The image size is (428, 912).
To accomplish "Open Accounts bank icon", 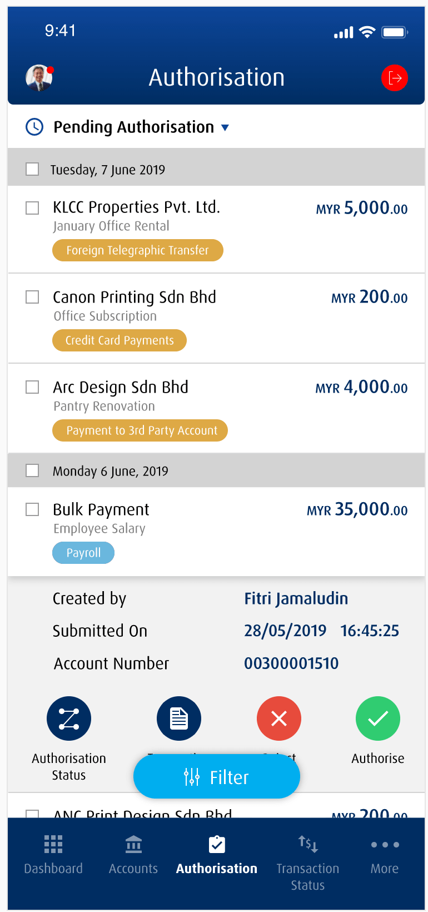I will pos(133,844).
